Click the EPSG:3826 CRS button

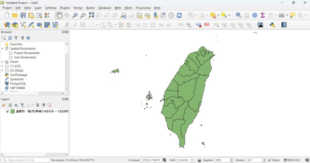coord(292,160)
